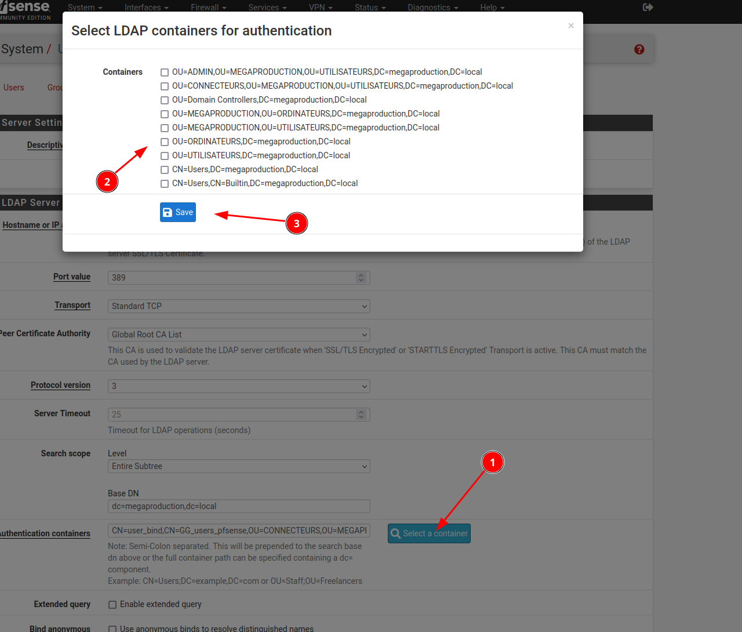Image resolution: width=742 pixels, height=632 pixels.
Task: Open the Search scope Level dropdown
Action: 239,466
